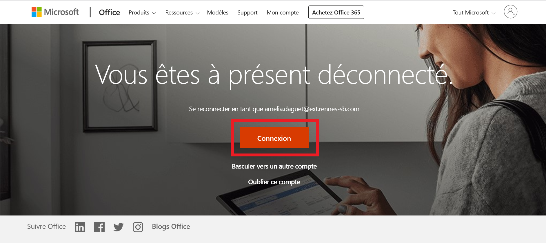Select Basculer vers un autre compte
The width and height of the screenshot is (546, 243).
click(x=274, y=166)
